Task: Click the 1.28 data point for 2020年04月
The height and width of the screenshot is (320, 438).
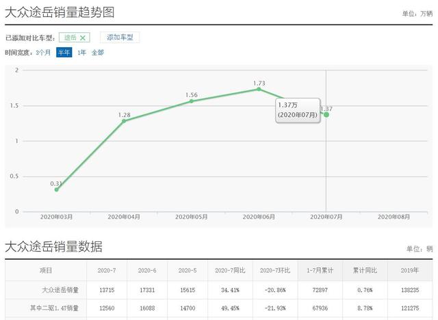Action: pos(124,121)
